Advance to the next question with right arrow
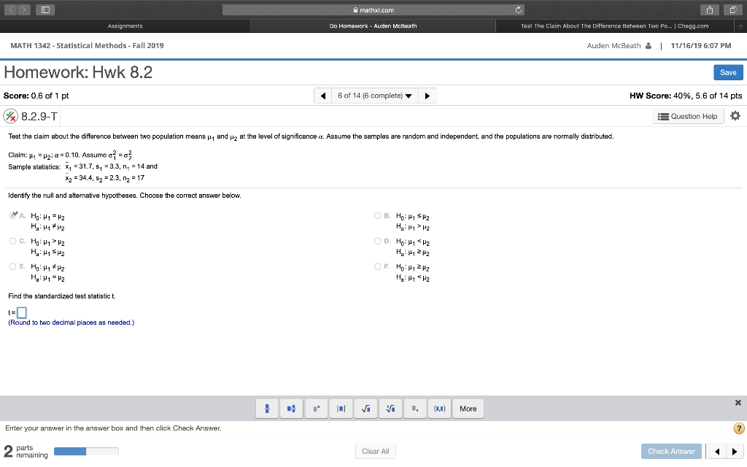747x467 pixels. tap(427, 95)
